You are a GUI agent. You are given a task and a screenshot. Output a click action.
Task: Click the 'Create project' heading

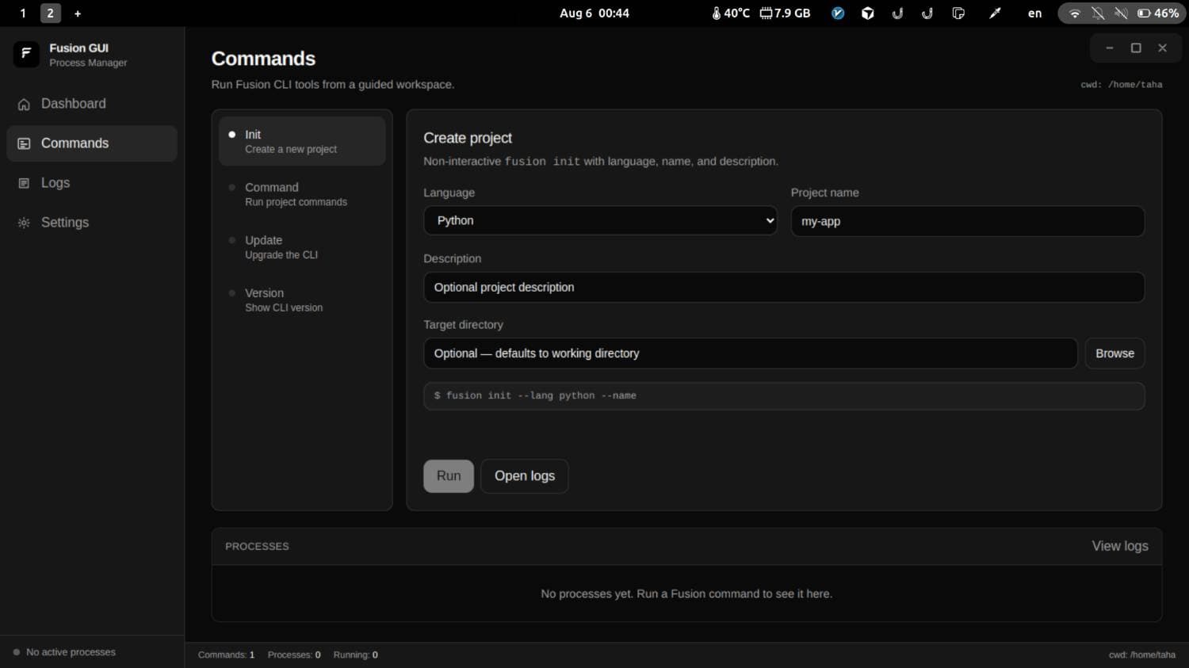[x=468, y=138]
